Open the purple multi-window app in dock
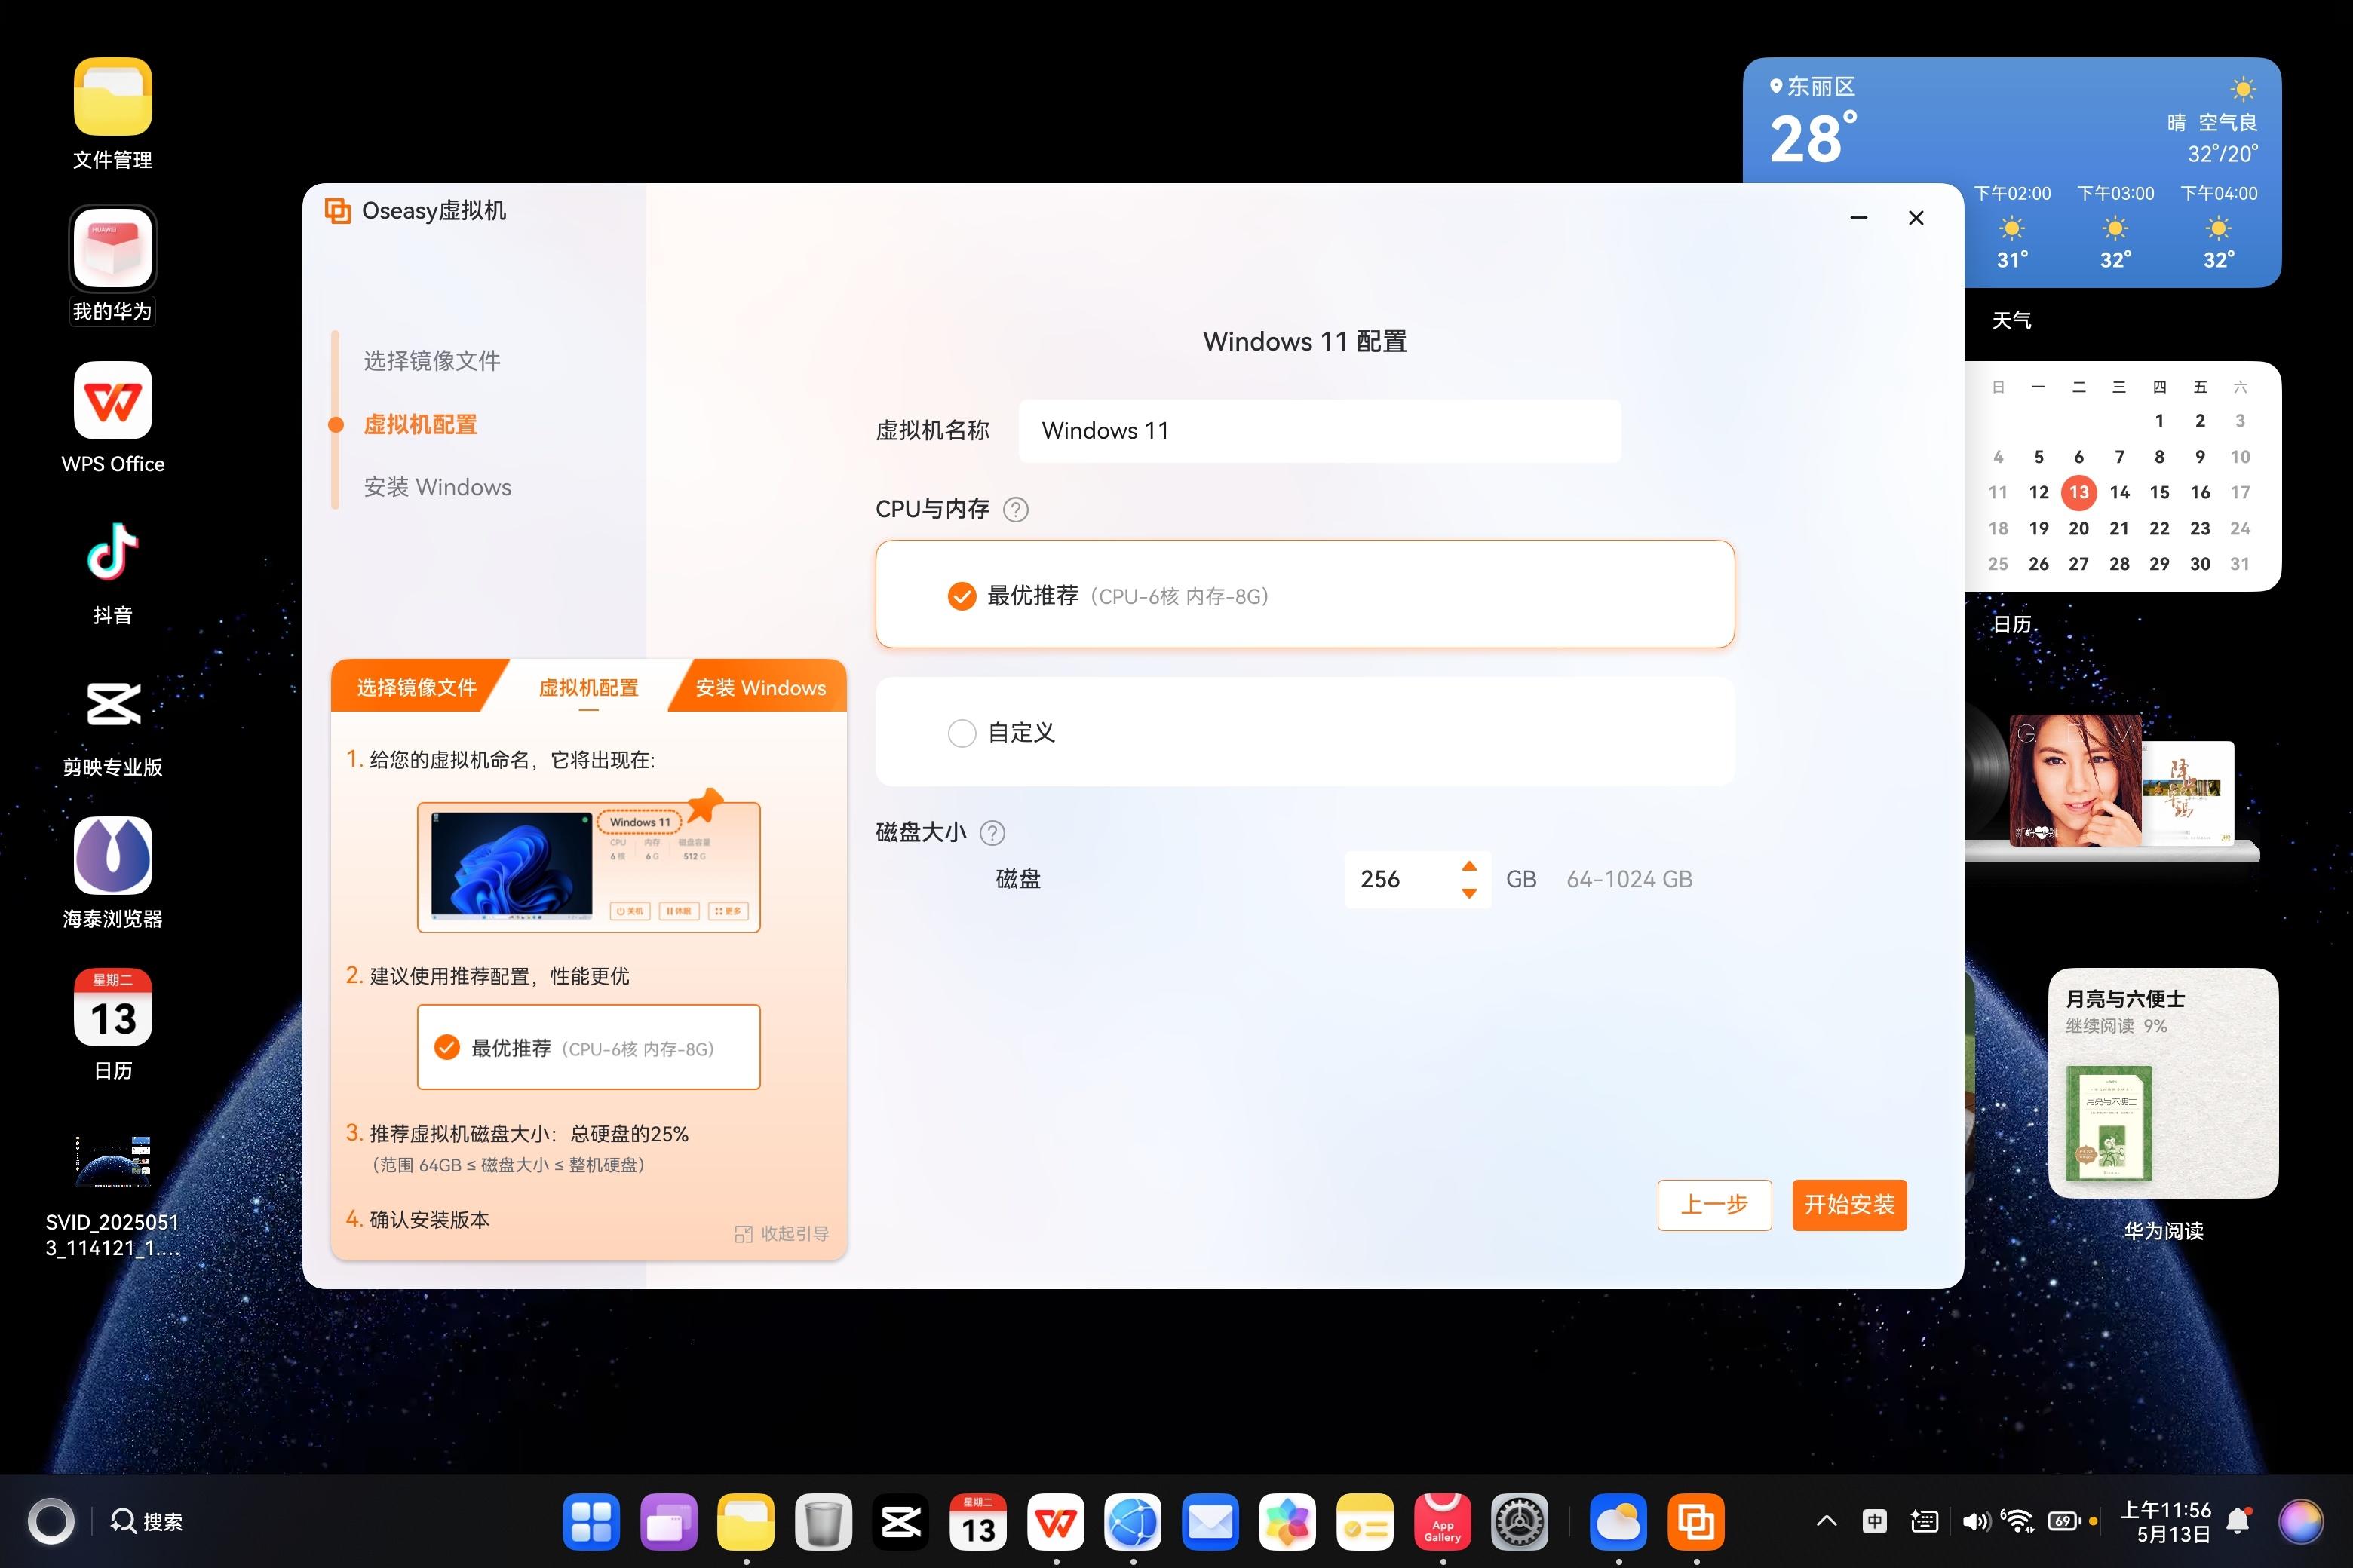The image size is (2353, 1568). tap(668, 1522)
